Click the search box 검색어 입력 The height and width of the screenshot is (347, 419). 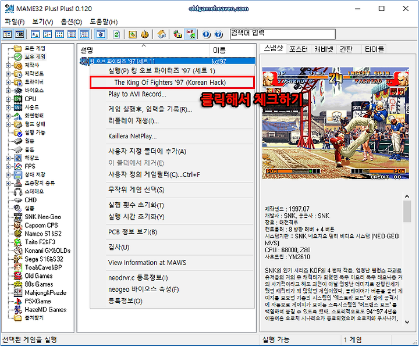coord(283,34)
